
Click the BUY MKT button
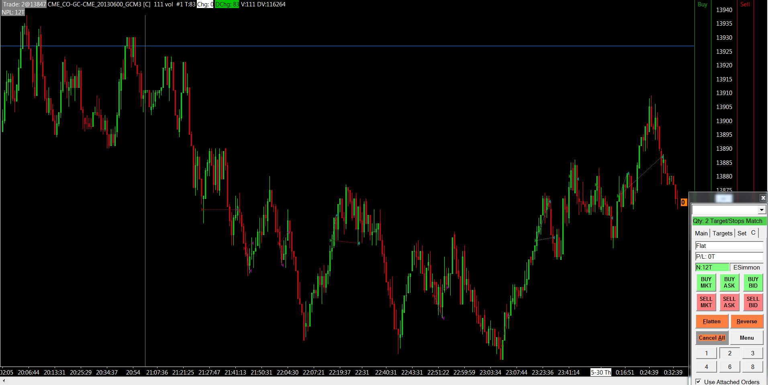point(706,282)
